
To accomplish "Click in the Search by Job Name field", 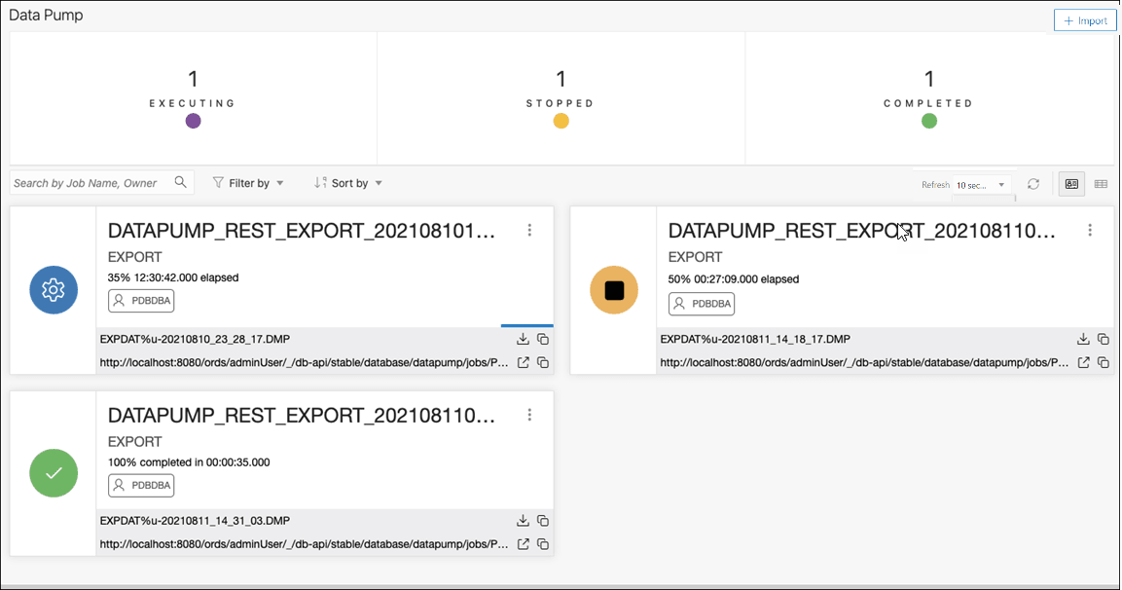I will [x=88, y=182].
